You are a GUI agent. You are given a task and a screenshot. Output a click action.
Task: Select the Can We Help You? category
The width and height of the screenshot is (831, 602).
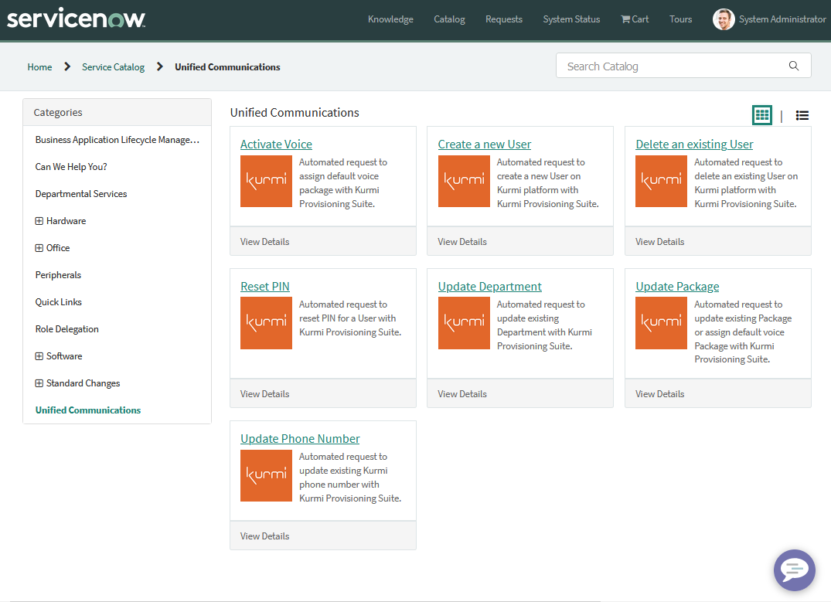pos(71,167)
